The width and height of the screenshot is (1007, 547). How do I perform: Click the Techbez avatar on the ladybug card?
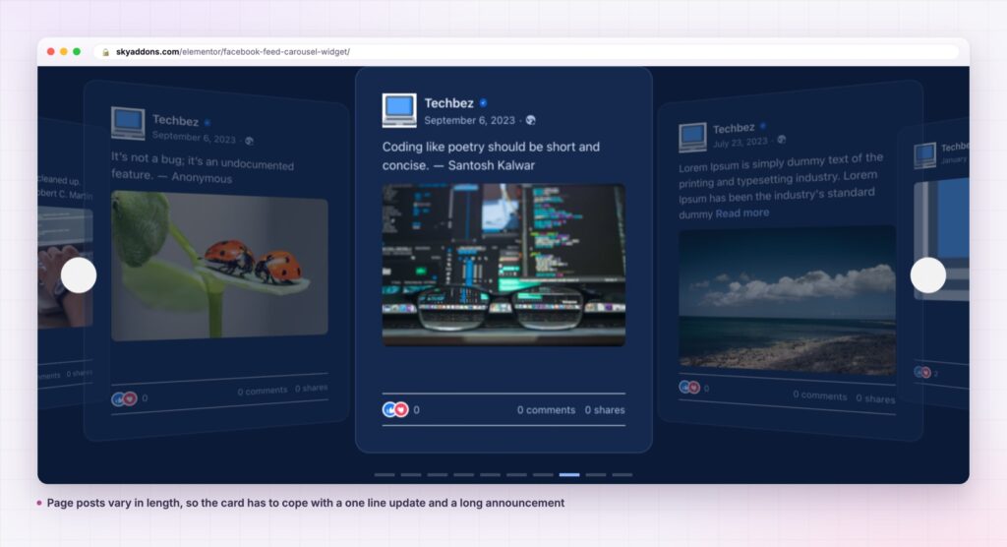[128, 123]
